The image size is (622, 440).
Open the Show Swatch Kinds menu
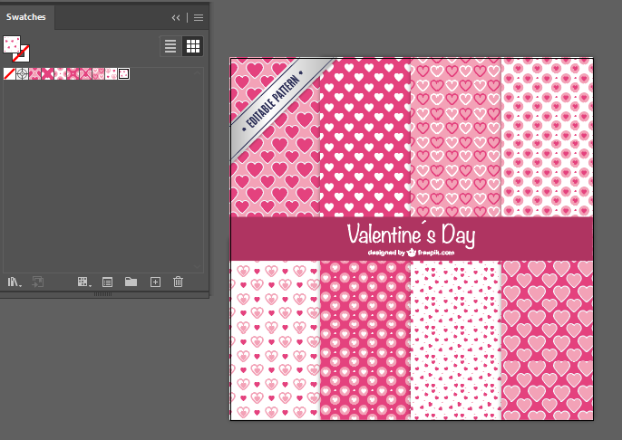[x=84, y=282]
